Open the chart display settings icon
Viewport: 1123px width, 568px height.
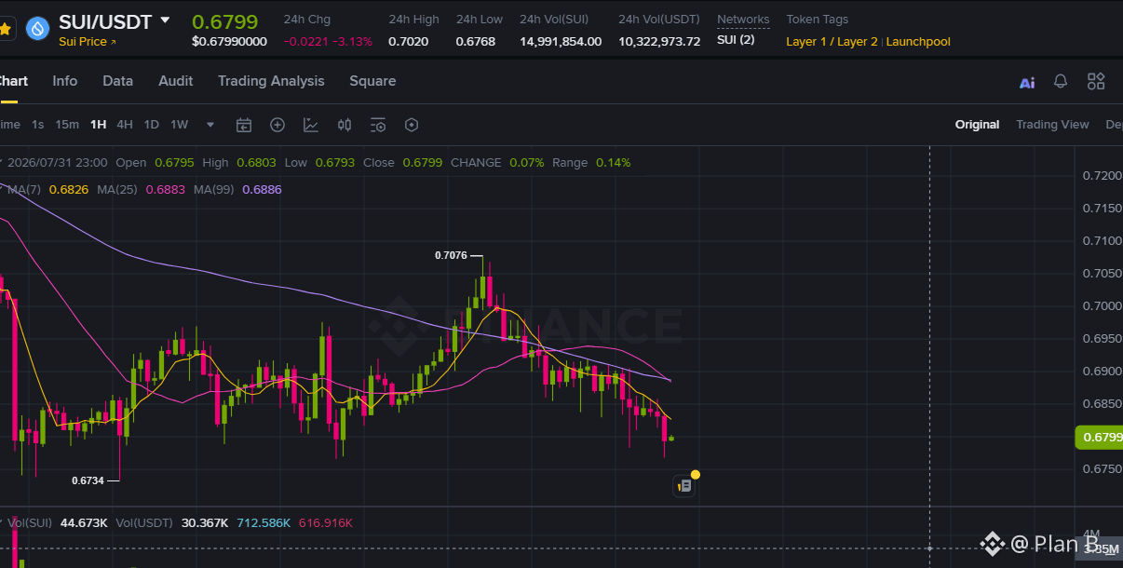click(x=378, y=125)
